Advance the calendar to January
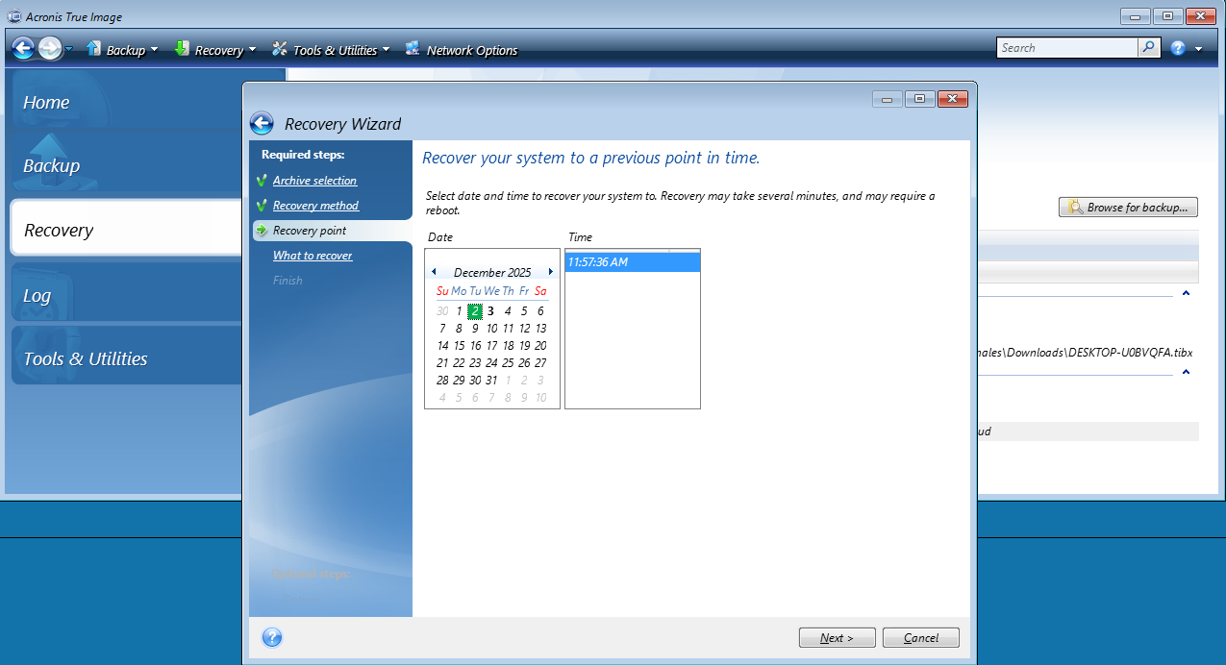The image size is (1226, 665). pyautogui.click(x=549, y=272)
